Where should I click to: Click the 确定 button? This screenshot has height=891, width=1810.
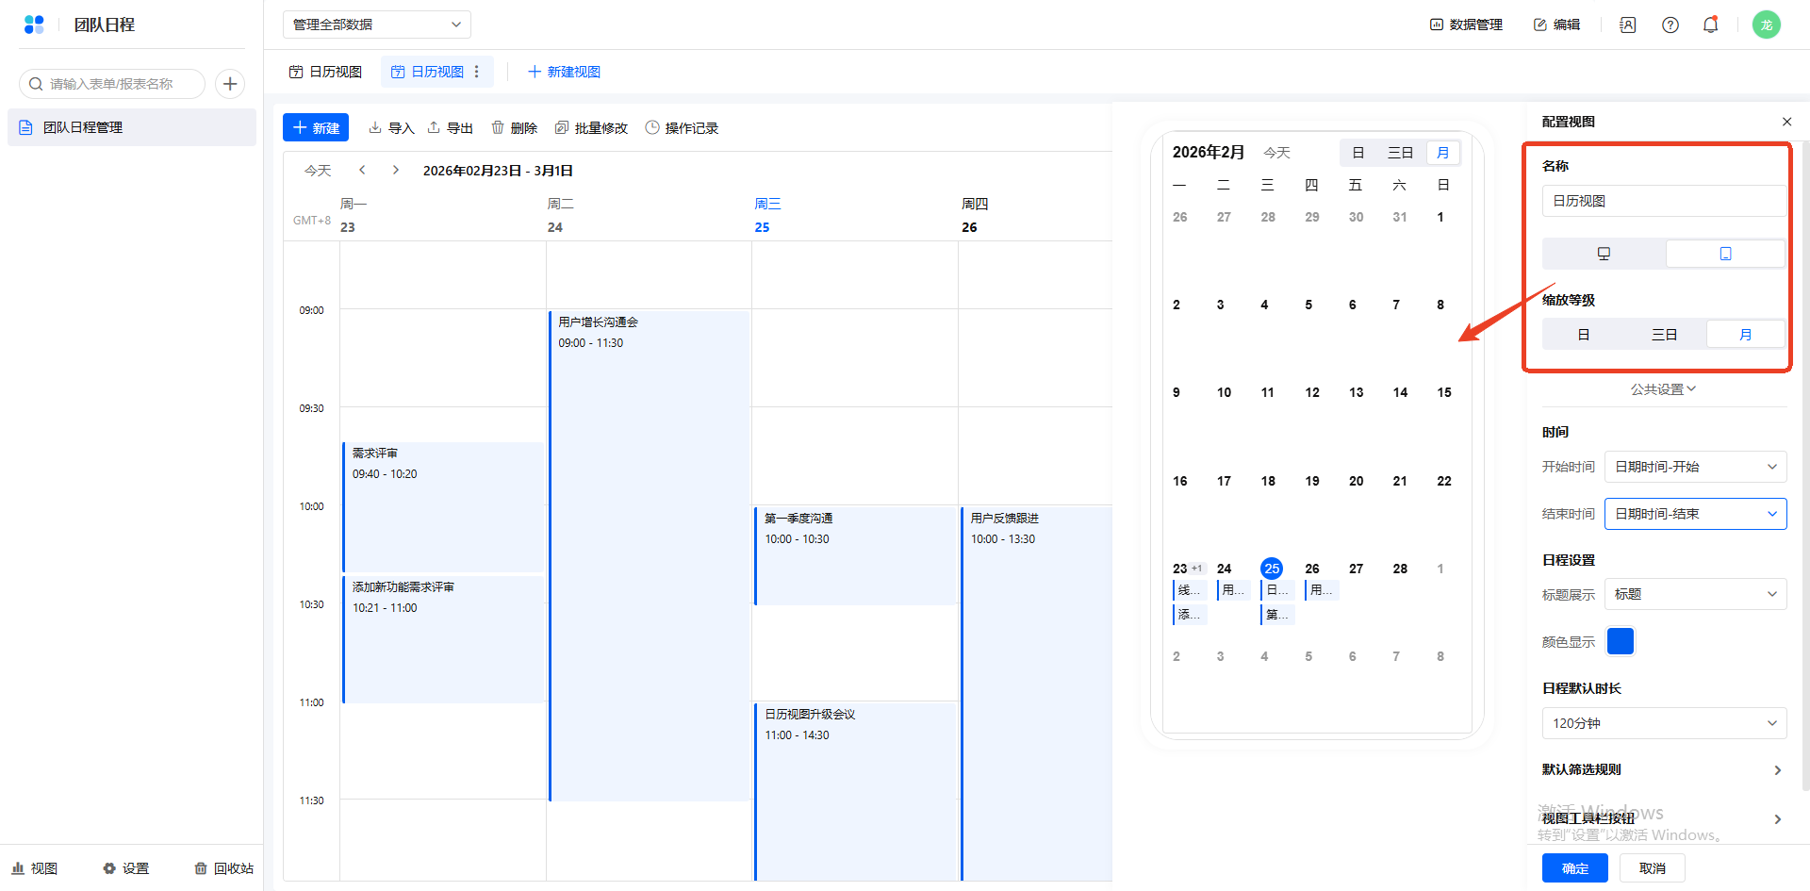1574,868
